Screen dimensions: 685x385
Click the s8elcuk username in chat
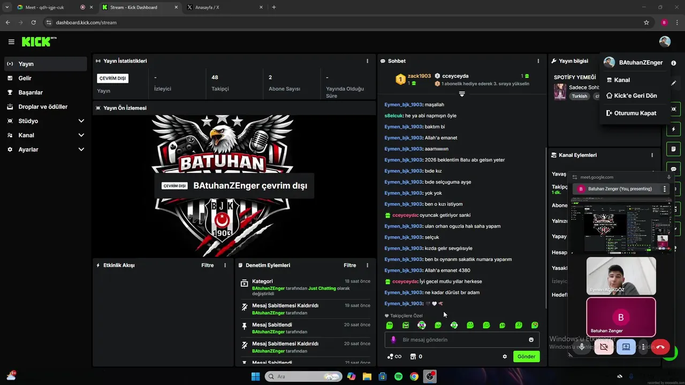[393, 115]
